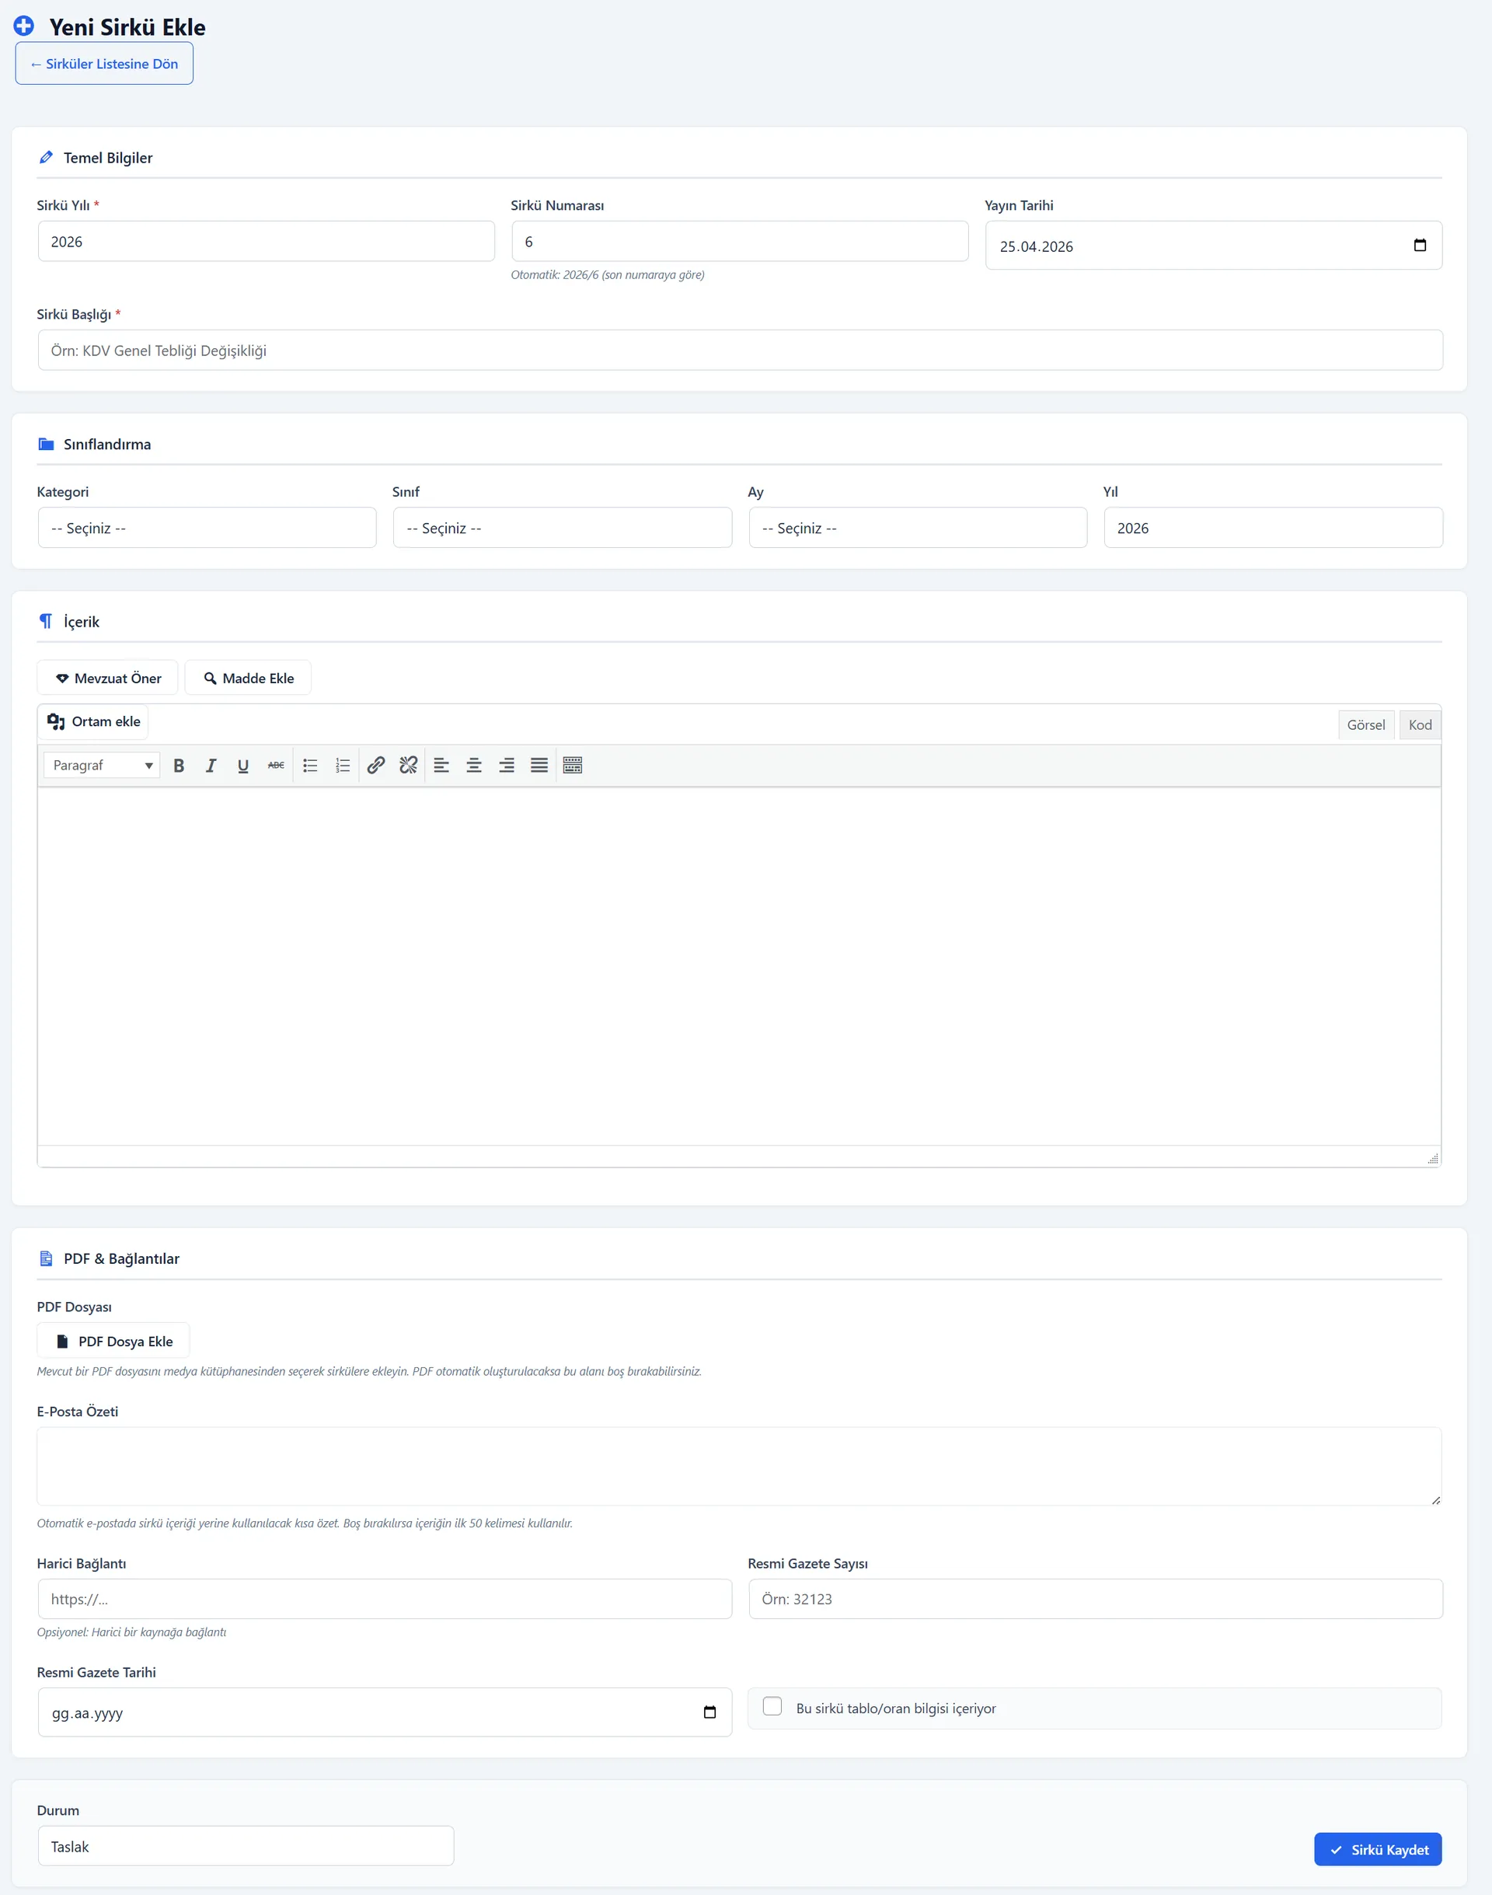The width and height of the screenshot is (1492, 1895).
Task: Open calendar picker for Resmi Gazete Tarihi
Action: pyautogui.click(x=710, y=1712)
